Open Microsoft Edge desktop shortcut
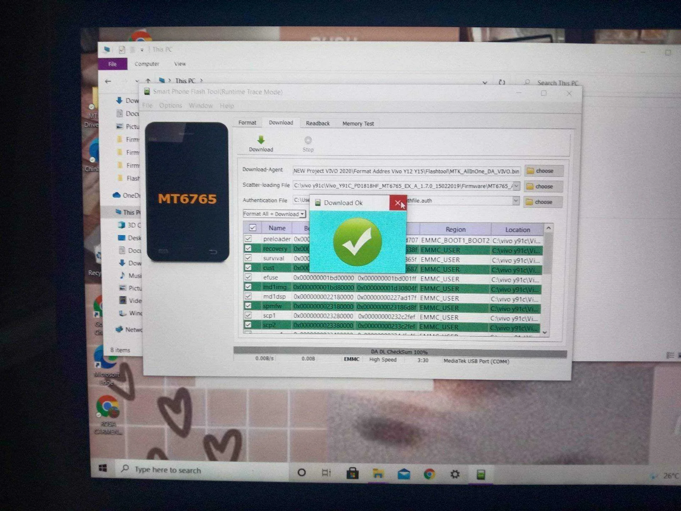Image resolution: width=681 pixels, height=511 pixels. click(x=106, y=366)
